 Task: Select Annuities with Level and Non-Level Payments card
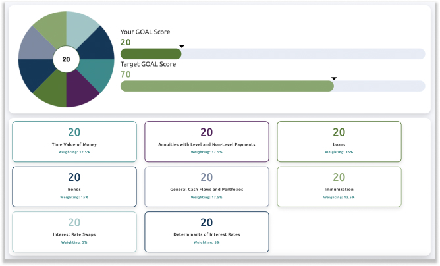[206, 142]
